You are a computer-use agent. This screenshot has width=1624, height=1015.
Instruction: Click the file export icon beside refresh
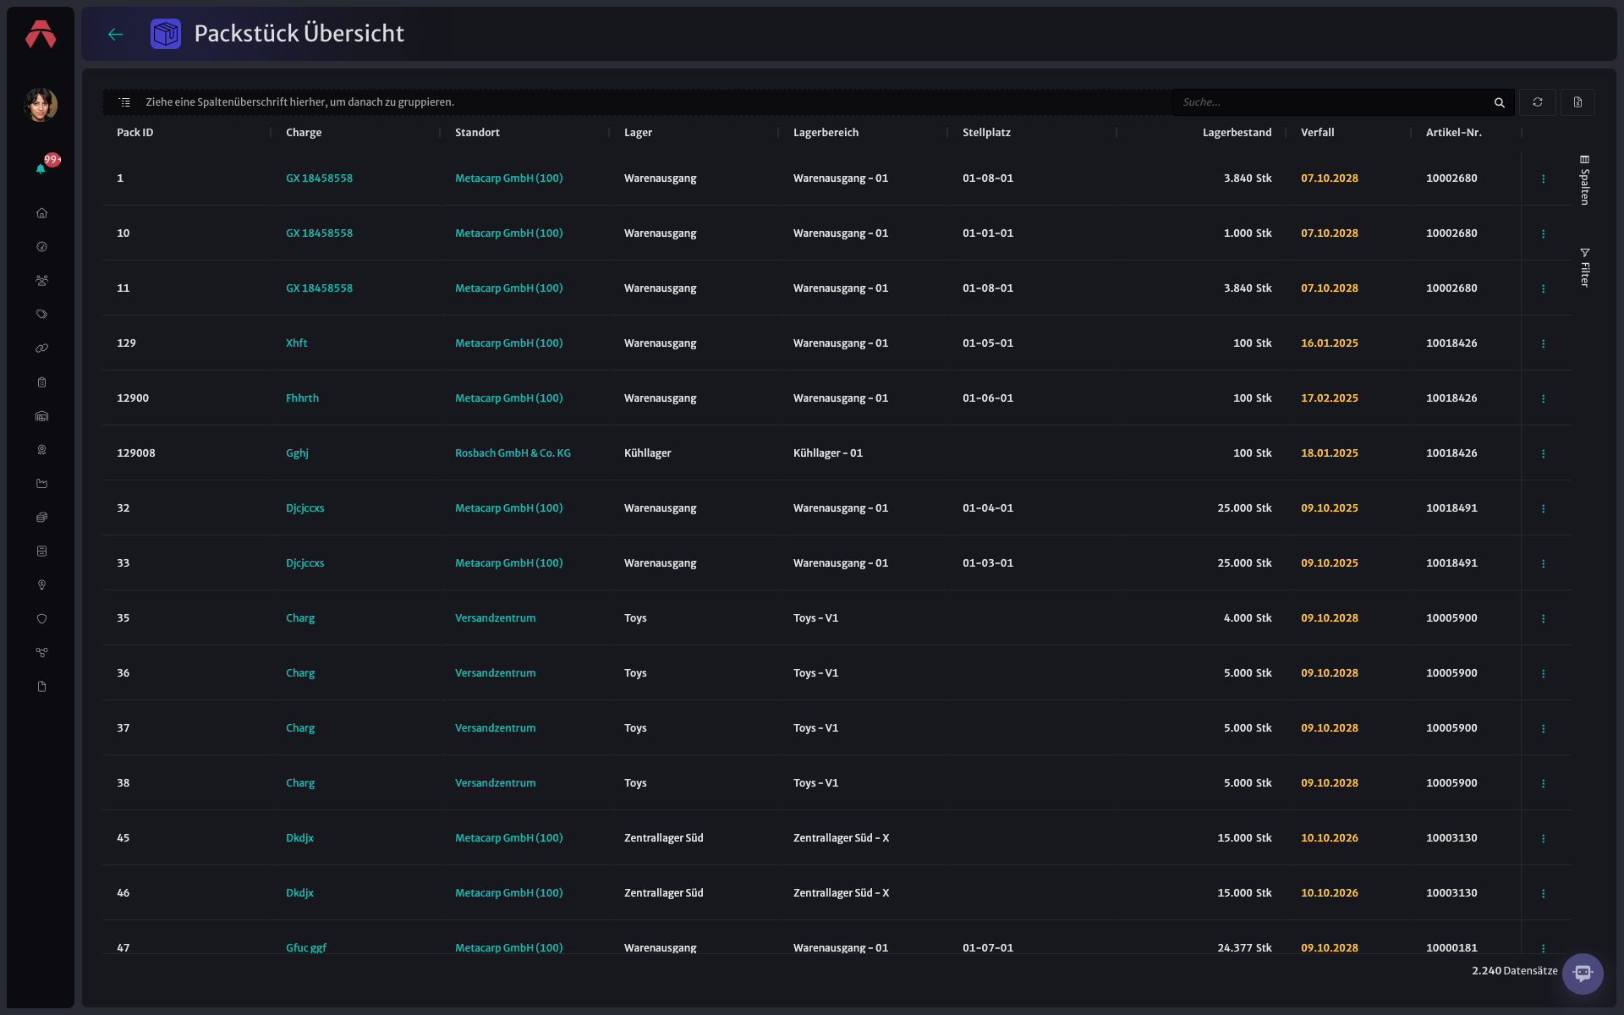point(1577,102)
